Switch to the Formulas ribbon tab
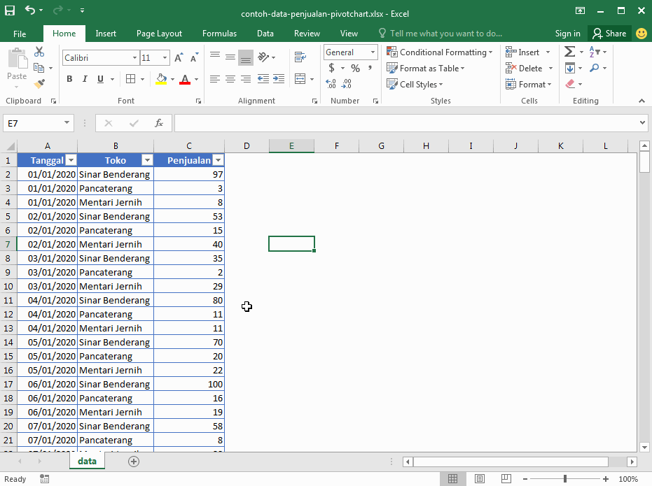The image size is (652, 486). [x=219, y=33]
